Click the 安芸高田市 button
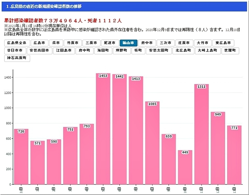 pos(40,51)
